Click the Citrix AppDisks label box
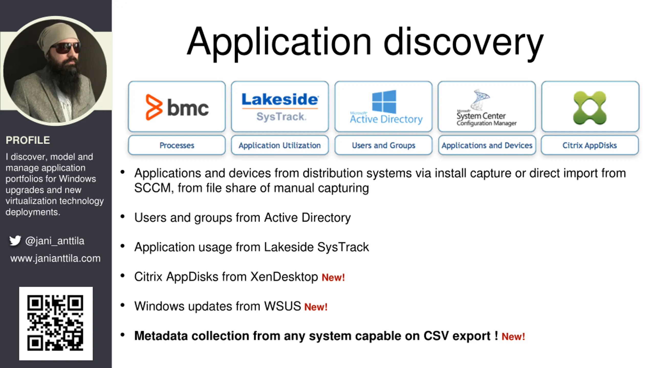Viewport: 655px width, 368px height. (x=590, y=145)
